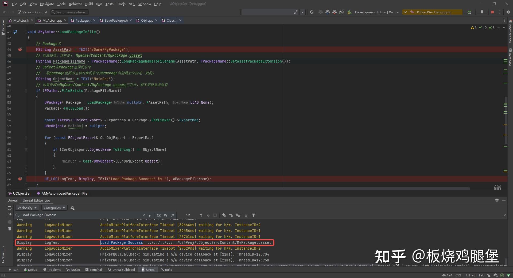Image resolution: width=513 pixels, height=278 pixels.
Task: Open the Verbosity dropdown
Action: 27,208
